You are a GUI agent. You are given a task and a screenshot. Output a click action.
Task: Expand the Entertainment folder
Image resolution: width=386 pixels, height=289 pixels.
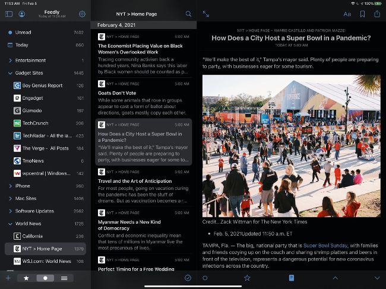click(x=10, y=61)
